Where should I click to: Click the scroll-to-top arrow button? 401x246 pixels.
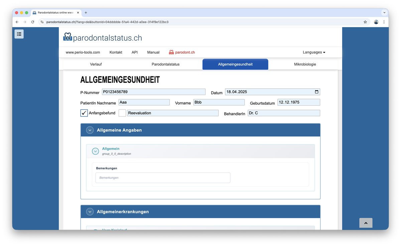(x=366, y=223)
